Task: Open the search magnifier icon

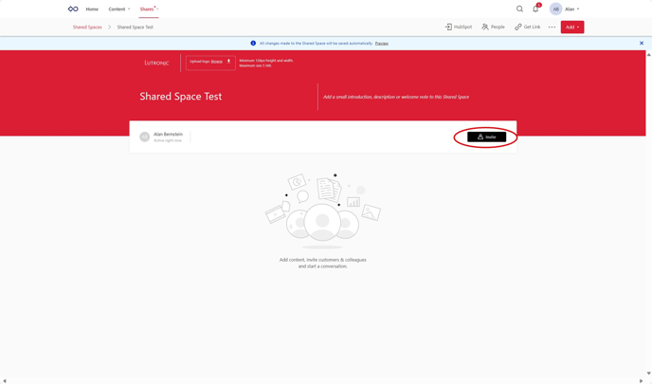Action: click(x=519, y=9)
